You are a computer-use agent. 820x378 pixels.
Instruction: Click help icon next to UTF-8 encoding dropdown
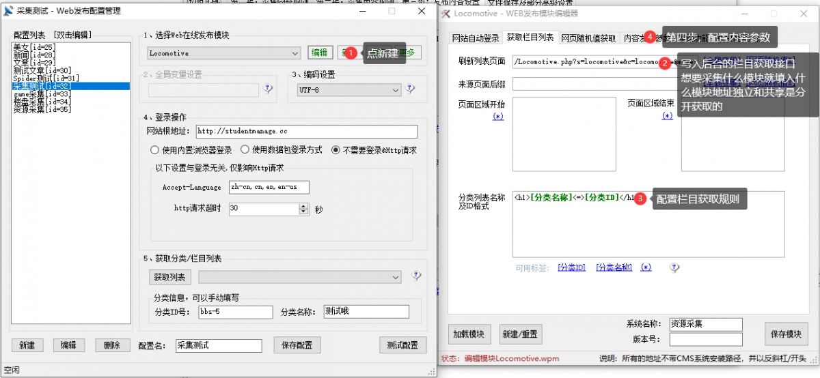click(x=410, y=88)
